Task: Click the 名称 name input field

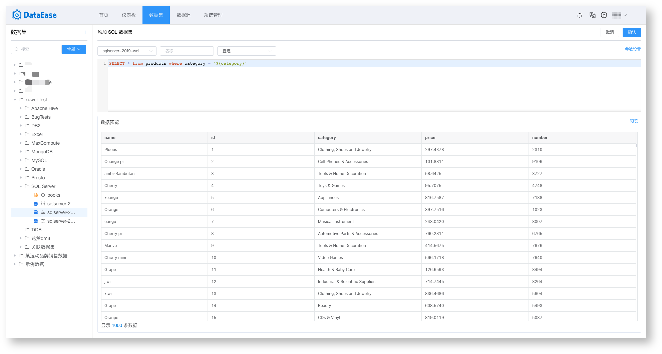Action: coord(187,51)
